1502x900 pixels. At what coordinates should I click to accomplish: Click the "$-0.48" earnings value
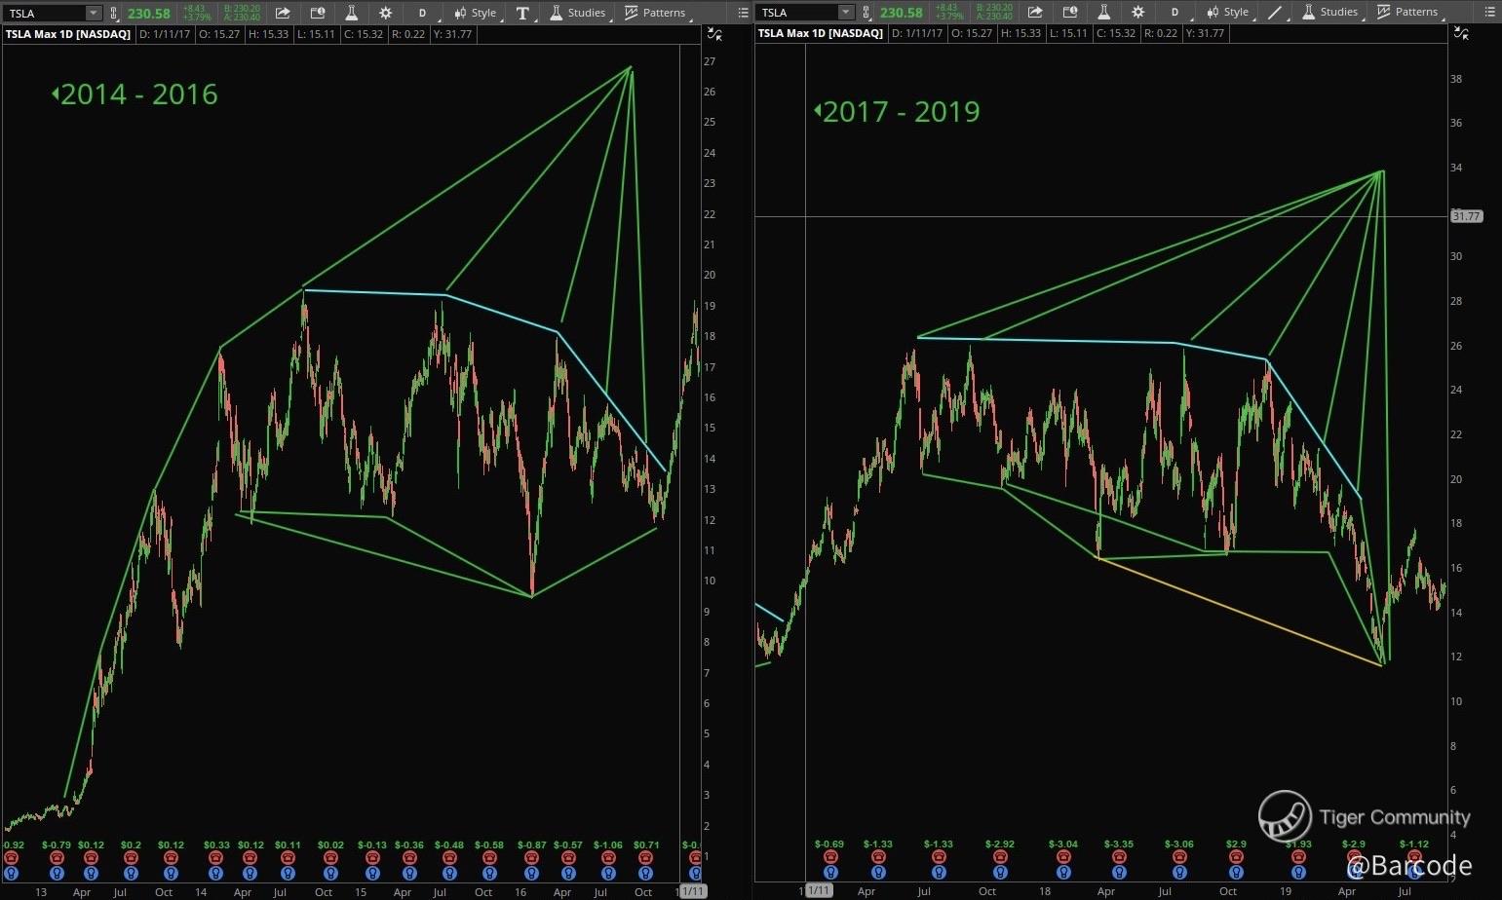(449, 844)
